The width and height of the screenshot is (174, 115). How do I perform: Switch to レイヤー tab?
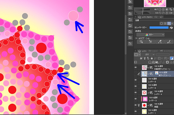tap(142, 51)
